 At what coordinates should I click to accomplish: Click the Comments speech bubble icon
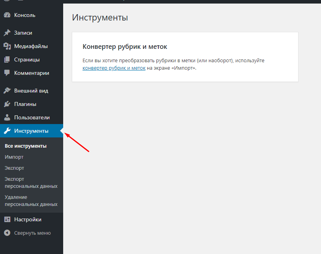tap(7, 73)
